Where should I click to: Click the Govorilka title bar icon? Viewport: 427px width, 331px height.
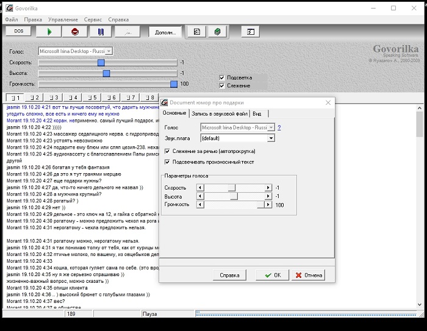click(9, 8)
